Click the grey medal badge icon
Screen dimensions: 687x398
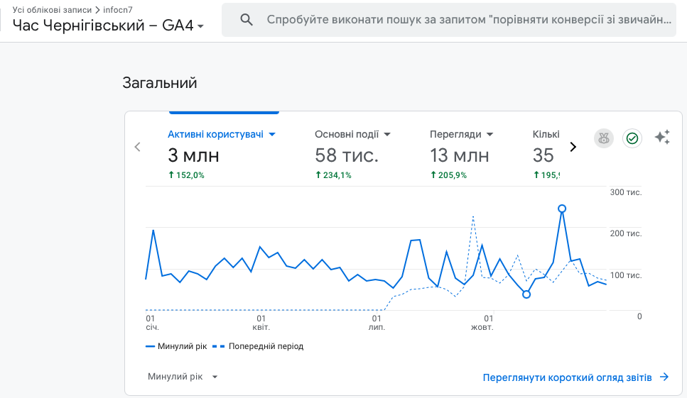[x=604, y=138]
